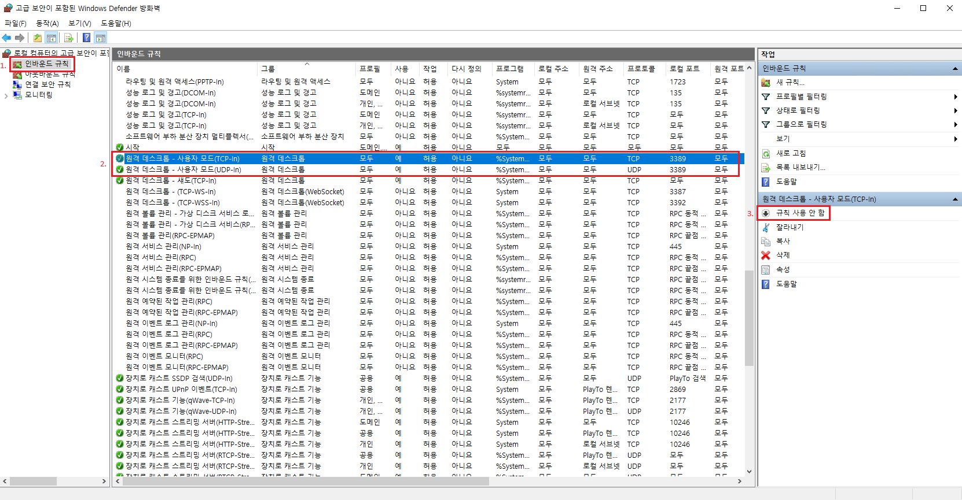Click the rules list scroll-up arrow
962x500 pixels.
[x=749, y=68]
